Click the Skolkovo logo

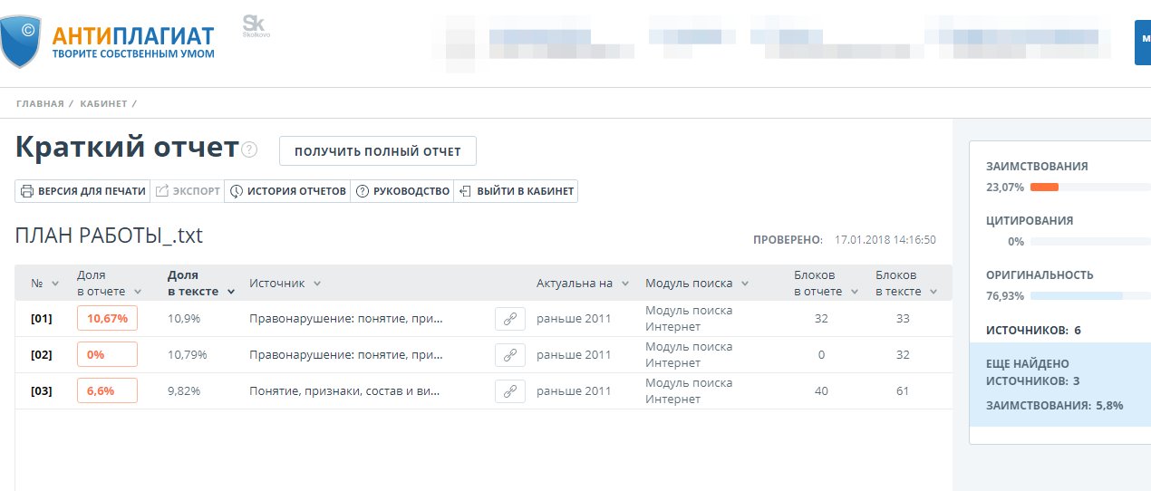256,27
